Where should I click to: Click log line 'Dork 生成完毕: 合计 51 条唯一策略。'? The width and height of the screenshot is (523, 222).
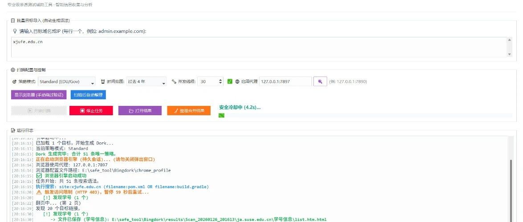point(76,154)
